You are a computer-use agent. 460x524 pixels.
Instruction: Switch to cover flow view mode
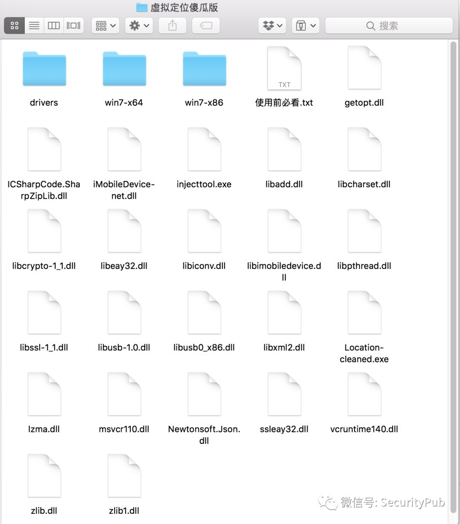tap(73, 26)
